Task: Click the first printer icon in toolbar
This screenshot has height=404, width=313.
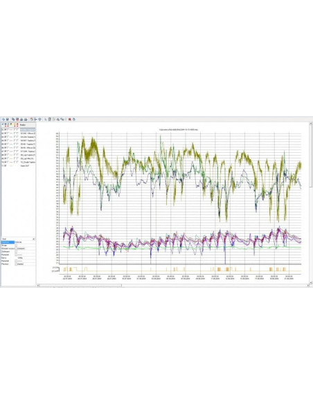Action: 21,119
